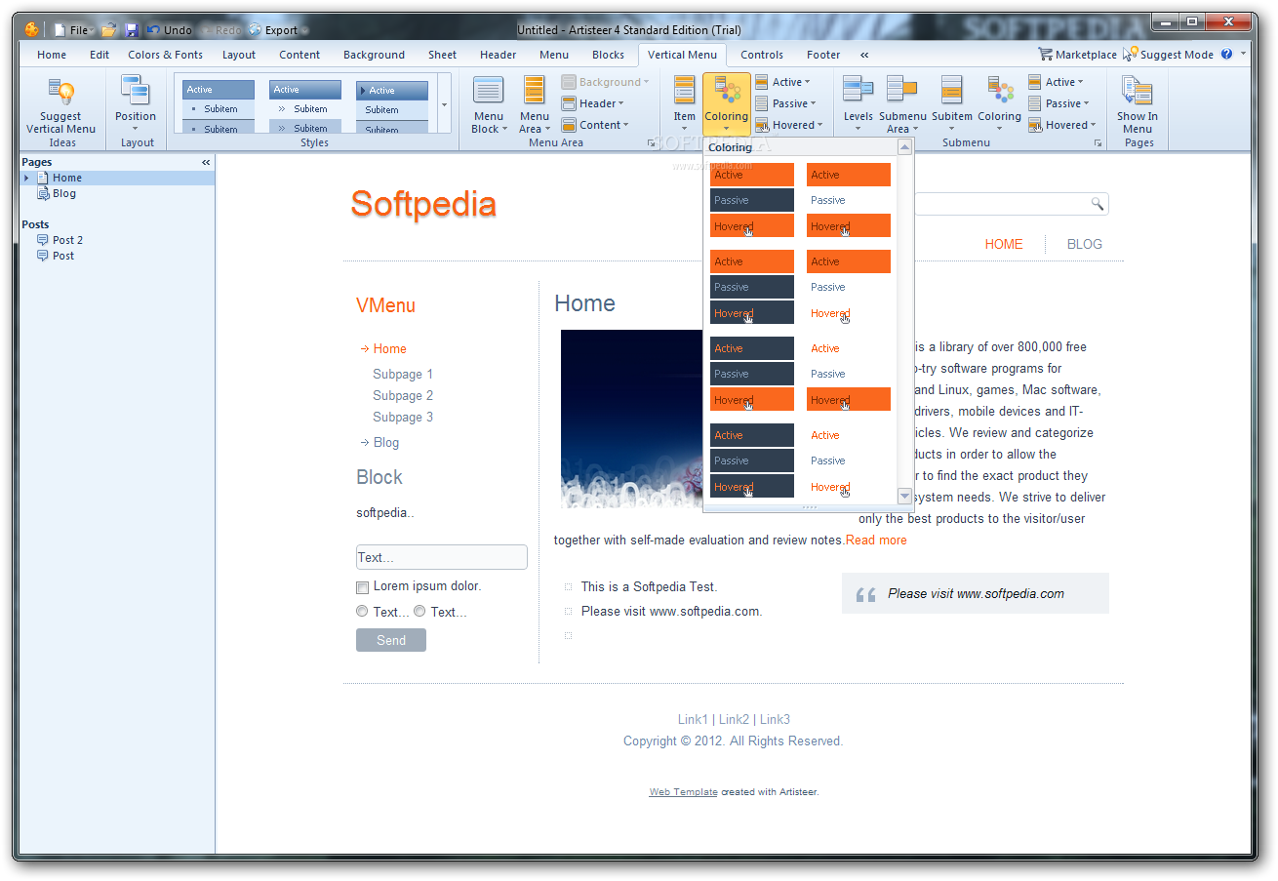Open the Controls ribbon tab
The height and width of the screenshot is (881, 1278).
click(x=762, y=55)
